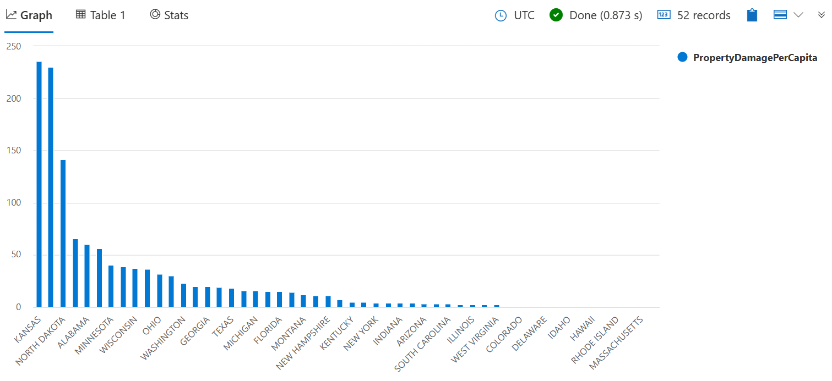Open the layout dropdown chevron
The width and height of the screenshot is (832, 381).
[x=798, y=15]
